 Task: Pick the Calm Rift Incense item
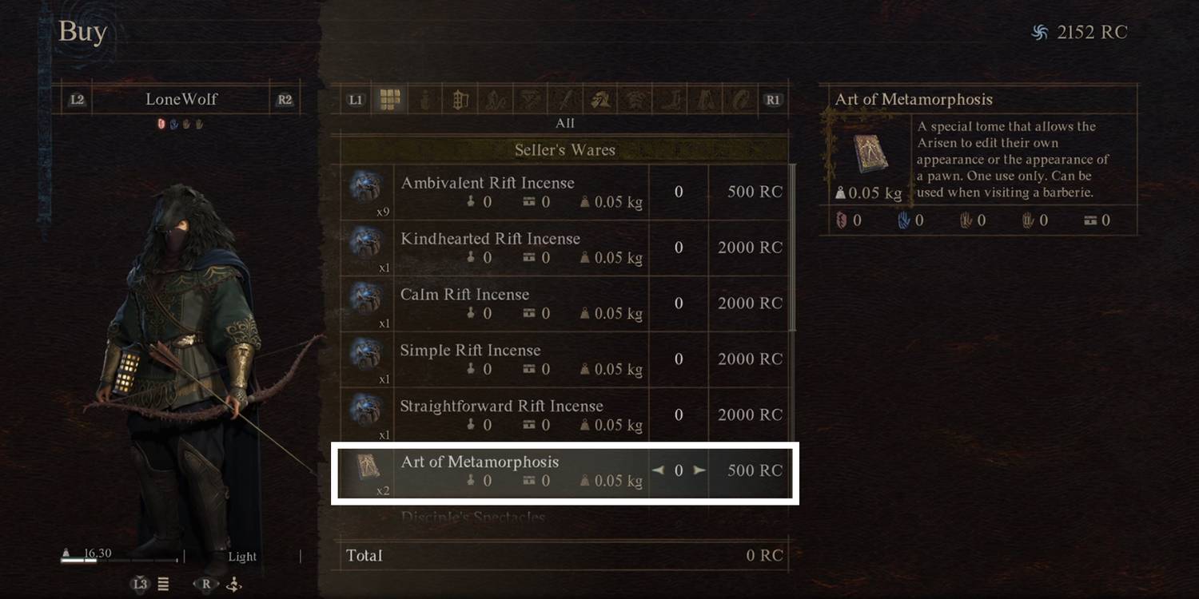pyautogui.click(x=564, y=303)
